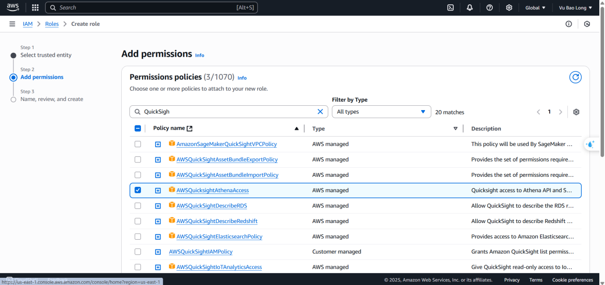The height and width of the screenshot is (285, 605).
Task: Check AWSQuickSightDescribeRedshift checkbox
Action: point(138,221)
